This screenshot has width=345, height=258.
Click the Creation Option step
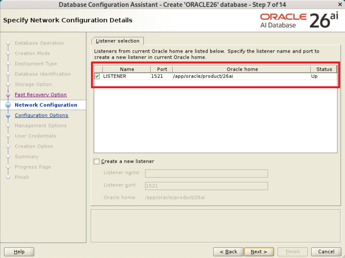point(34,146)
